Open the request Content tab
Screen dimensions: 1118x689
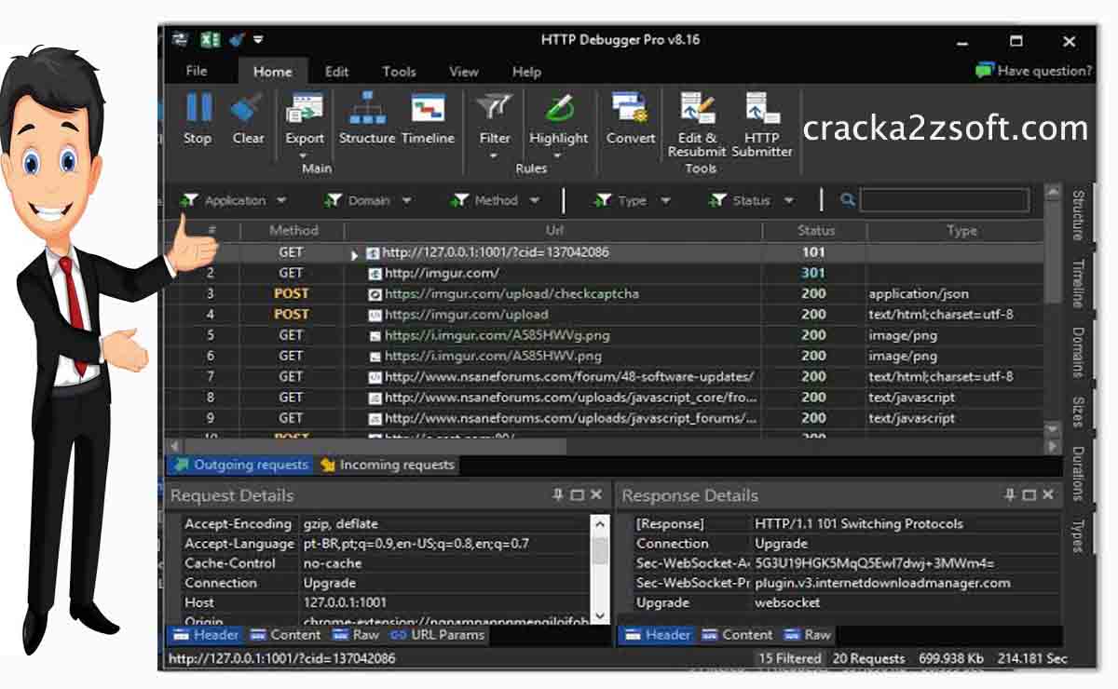[x=285, y=635]
